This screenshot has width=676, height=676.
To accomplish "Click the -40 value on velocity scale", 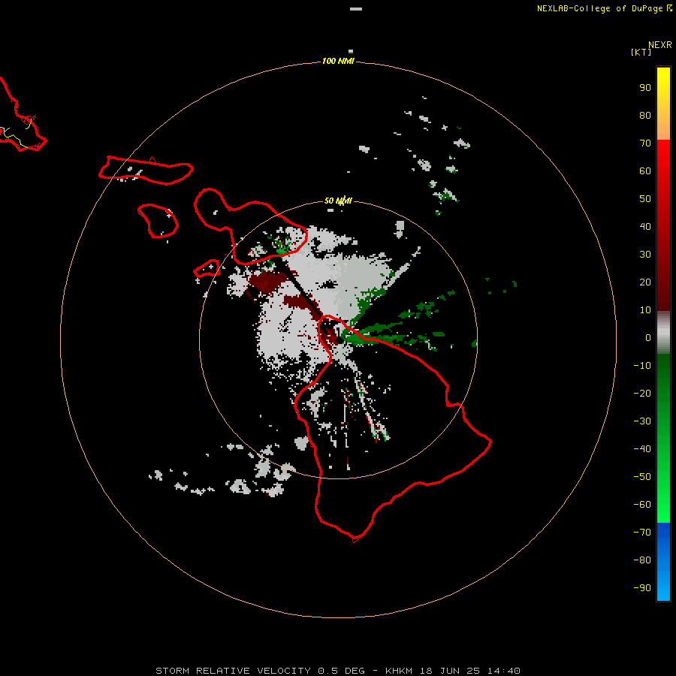I will coord(642,449).
